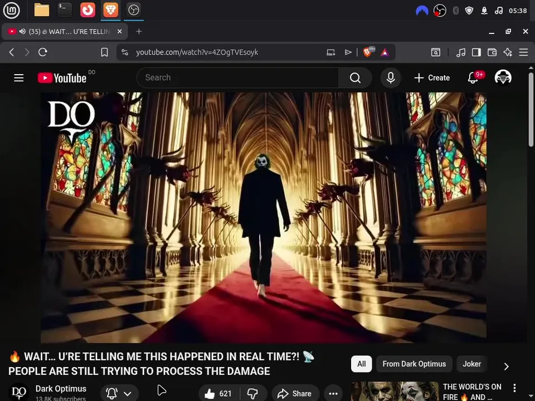This screenshot has width=535, height=401.
Task: Open the Linux Mint start menu
Action: tap(11, 10)
